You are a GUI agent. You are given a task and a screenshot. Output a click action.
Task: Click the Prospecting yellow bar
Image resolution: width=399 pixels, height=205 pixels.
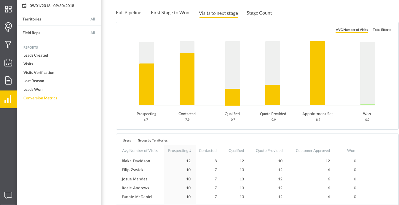pos(147,84)
